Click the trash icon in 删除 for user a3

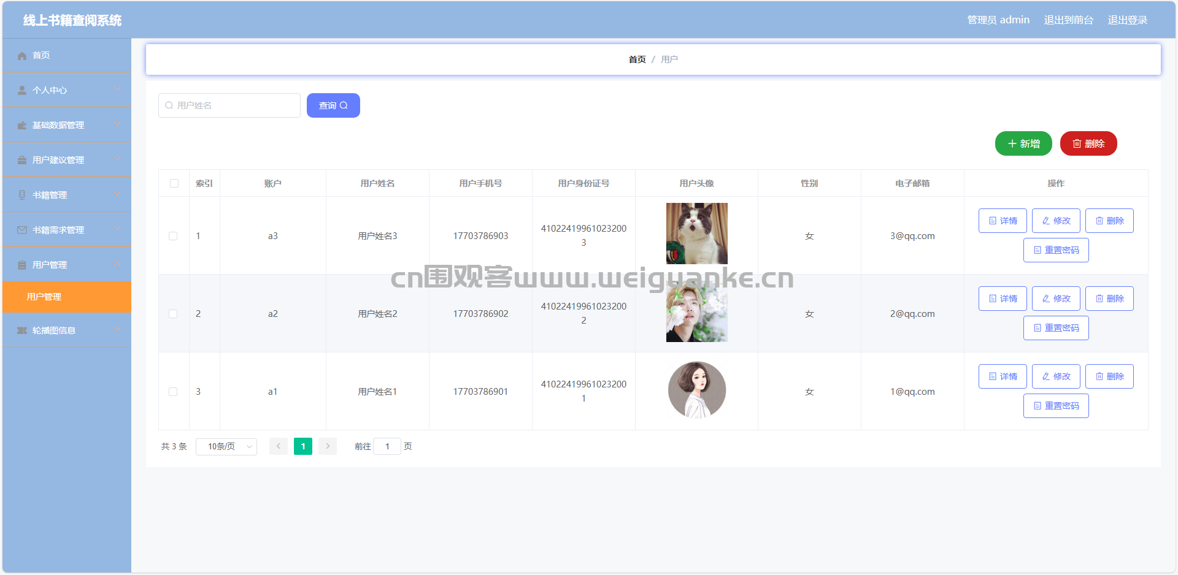1099,221
